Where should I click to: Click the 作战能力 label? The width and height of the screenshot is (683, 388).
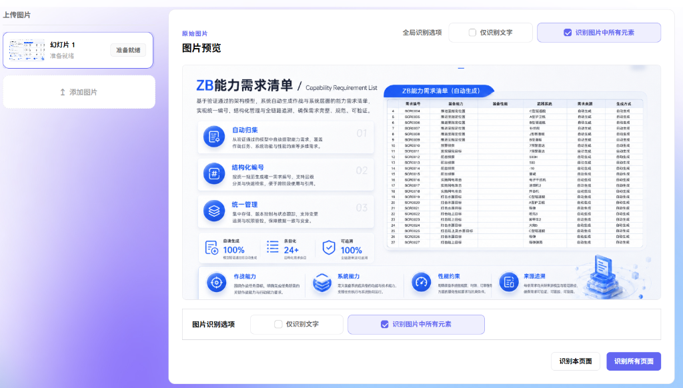click(x=245, y=277)
